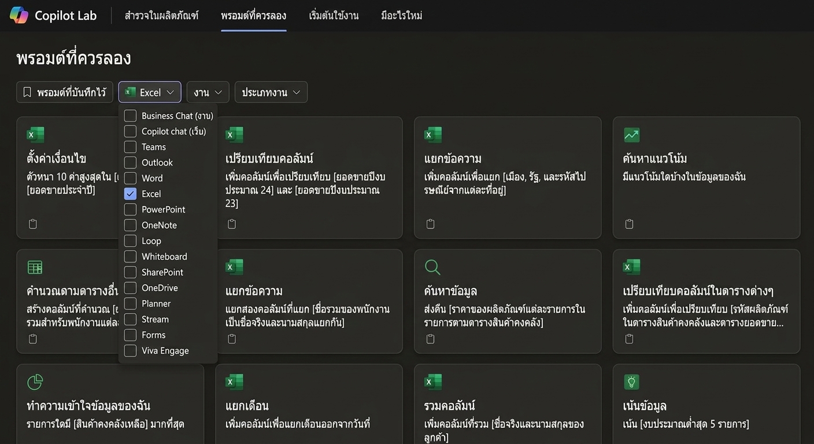The width and height of the screenshot is (814, 444).
Task: Click magnifier icon on ค้นหาข้อมูล card
Action: pos(432,267)
